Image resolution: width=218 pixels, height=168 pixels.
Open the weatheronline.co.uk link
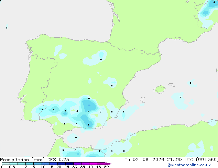pyautogui.click(x=189, y=165)
